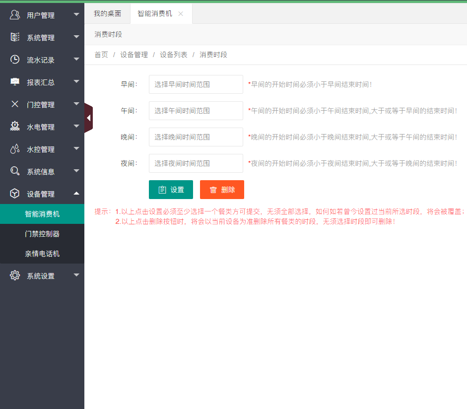Expand the 系统管理 menu arrow
Viewport: 467px width, 409px height.
pos(76,37)
